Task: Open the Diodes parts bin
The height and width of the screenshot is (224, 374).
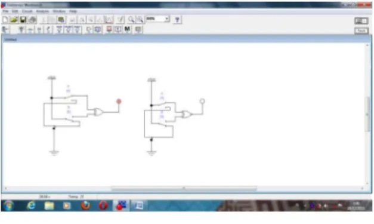Action: (x=39, y=30)
